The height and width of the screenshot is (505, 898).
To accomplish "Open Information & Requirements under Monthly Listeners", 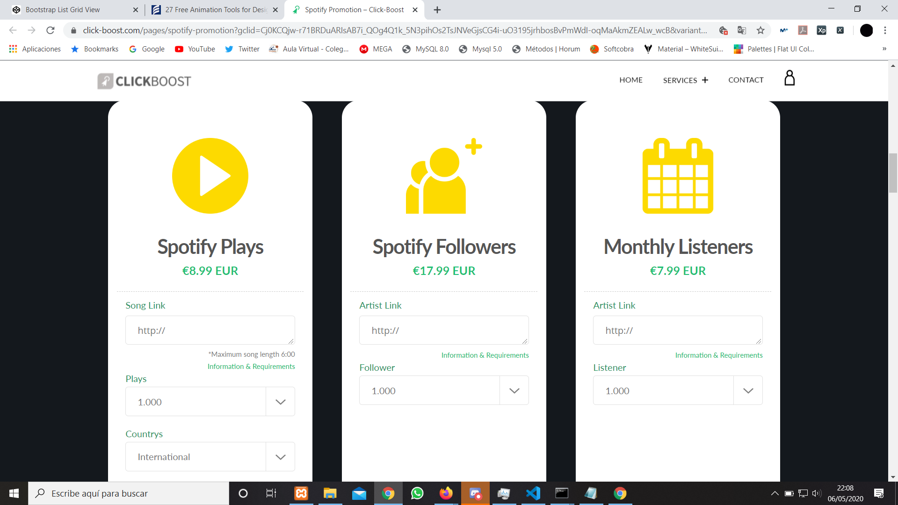I will (x=719, y=355).
